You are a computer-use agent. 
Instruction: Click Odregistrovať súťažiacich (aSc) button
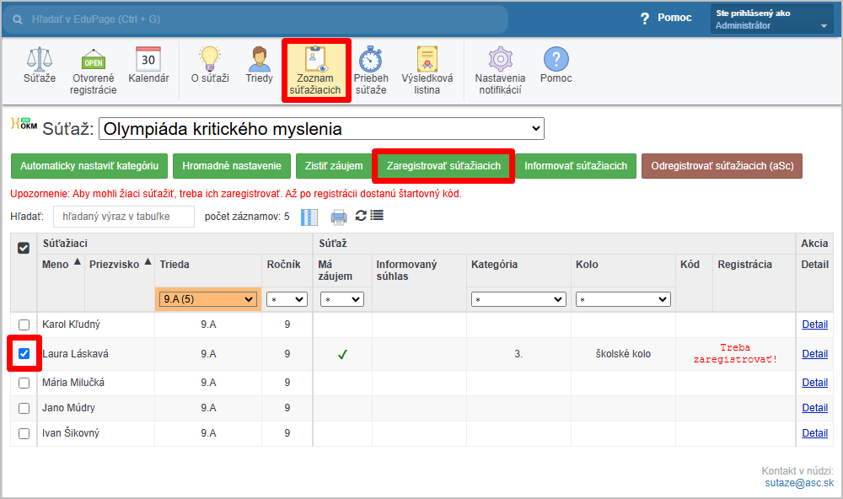point(722,165)
